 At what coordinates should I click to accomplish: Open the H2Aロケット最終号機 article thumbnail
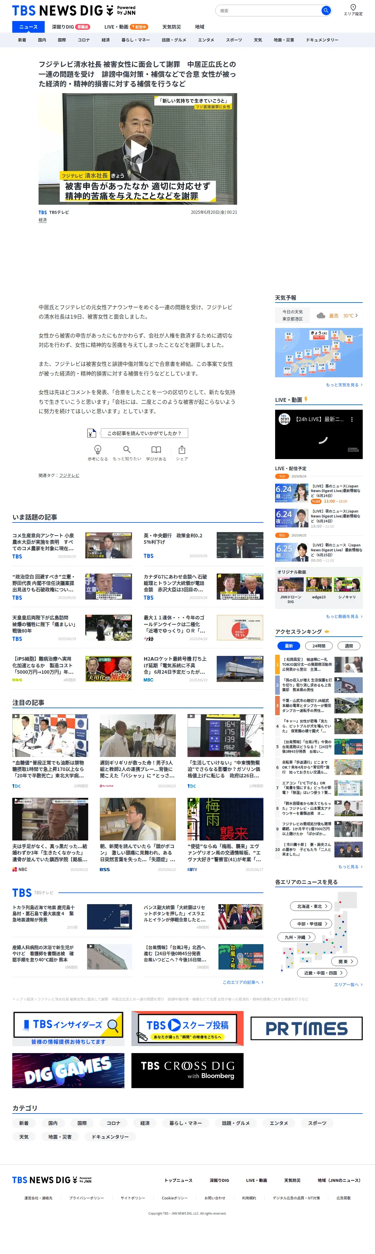[239, 669]
